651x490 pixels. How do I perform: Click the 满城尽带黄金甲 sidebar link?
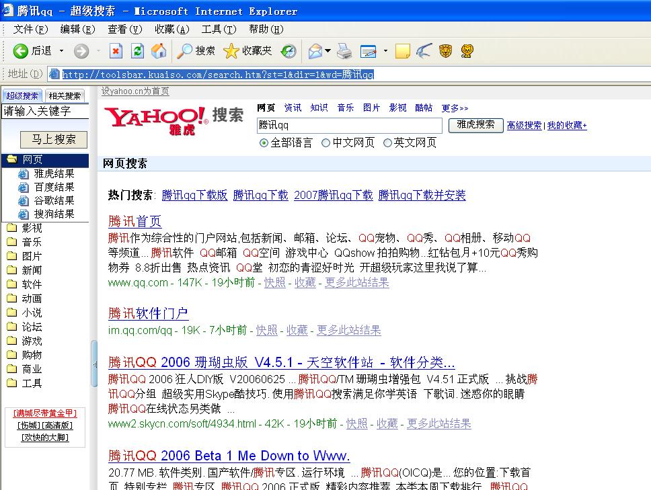pos(45,413)
